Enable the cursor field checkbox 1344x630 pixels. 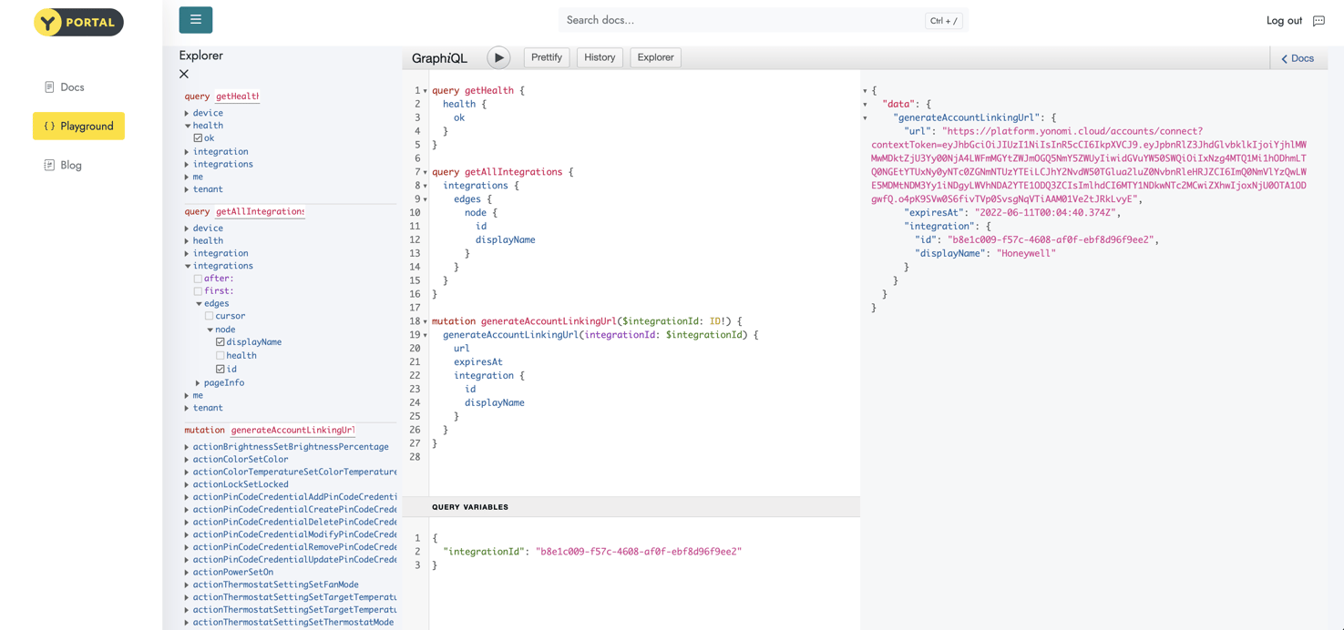(x=209, y=316)
